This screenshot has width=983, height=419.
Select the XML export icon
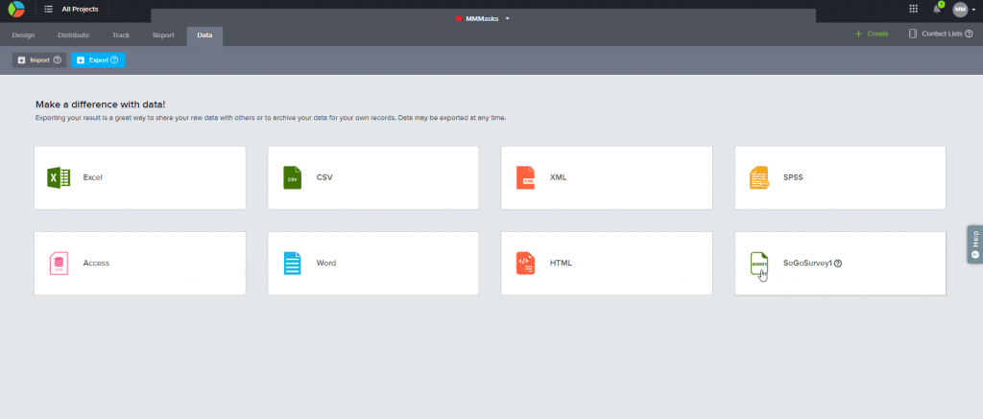click(526, 177)
